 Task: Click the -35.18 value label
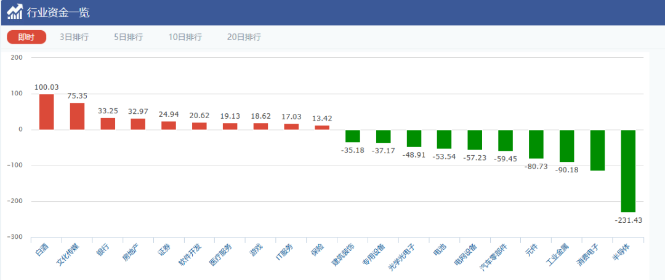pos(352,150)
